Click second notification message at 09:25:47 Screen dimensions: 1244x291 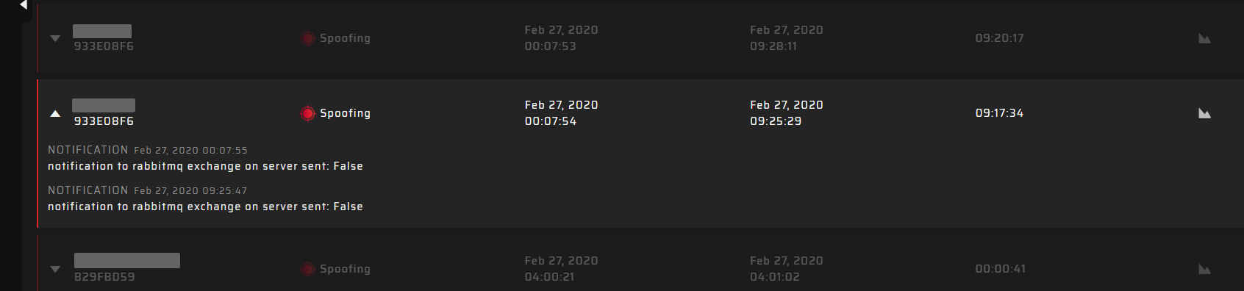tap(205, 206)
